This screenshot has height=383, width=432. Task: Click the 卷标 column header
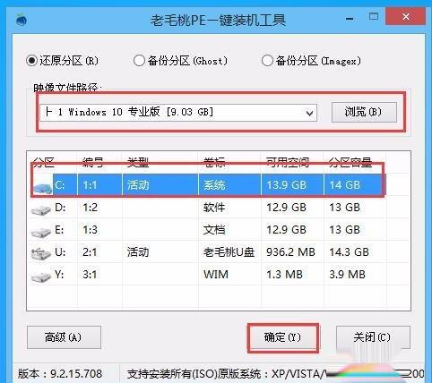click(x=214, y=163)
